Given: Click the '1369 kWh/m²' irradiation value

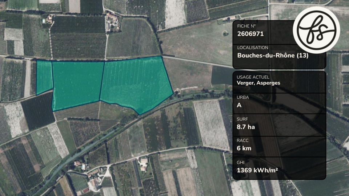Looking at the screenshot, I should click(x=257, y=170).
